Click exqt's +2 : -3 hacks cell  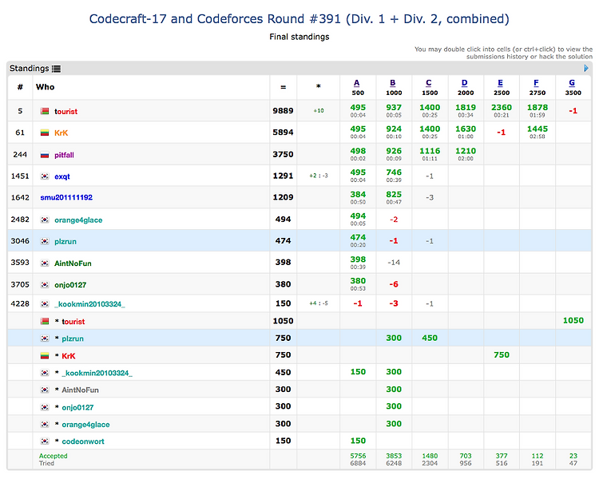tap(319, 176)
